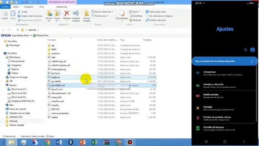Open Excel from the taskbar
The width and height of the screenshot is (259, 146).
(94, 142)
